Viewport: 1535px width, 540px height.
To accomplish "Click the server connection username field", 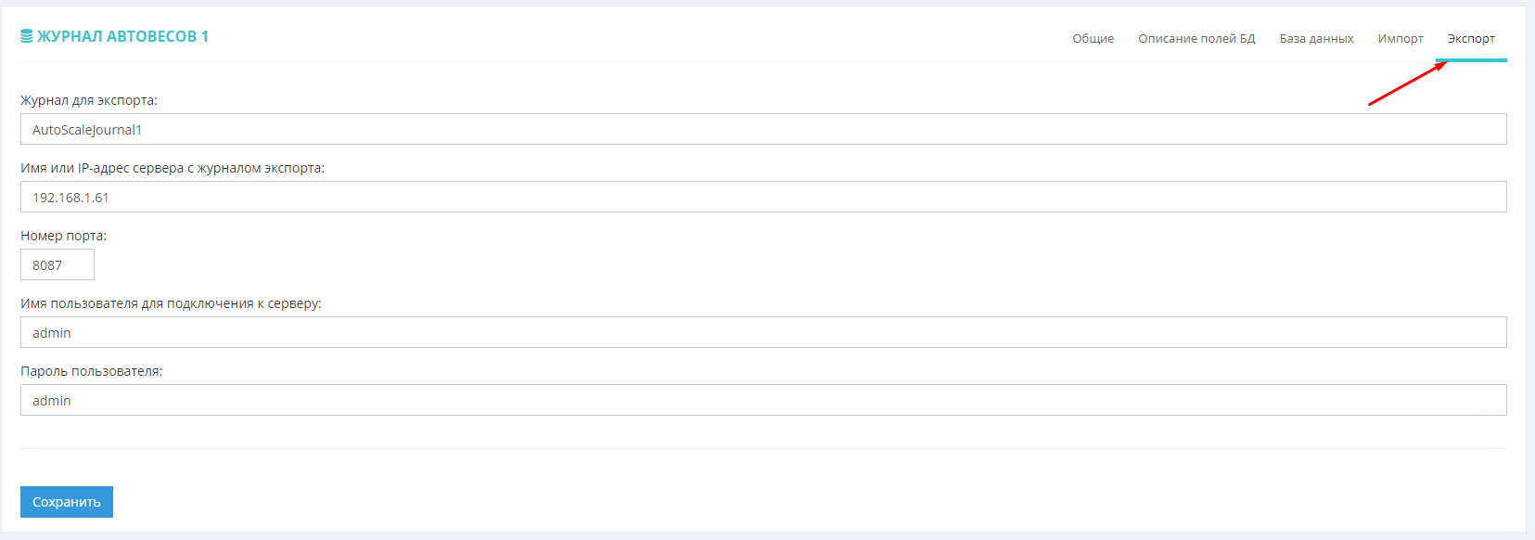I will click(762, 332).
